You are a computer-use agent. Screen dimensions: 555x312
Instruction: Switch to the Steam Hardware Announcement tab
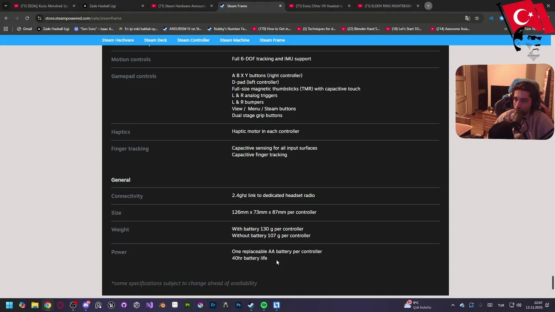pos(182,6)
